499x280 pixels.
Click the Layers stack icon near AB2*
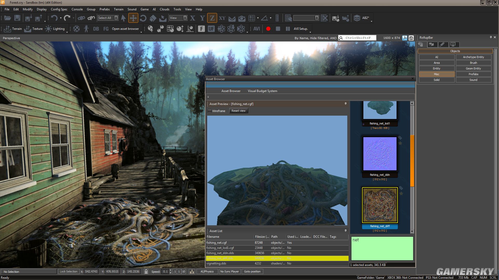(357, 18)
